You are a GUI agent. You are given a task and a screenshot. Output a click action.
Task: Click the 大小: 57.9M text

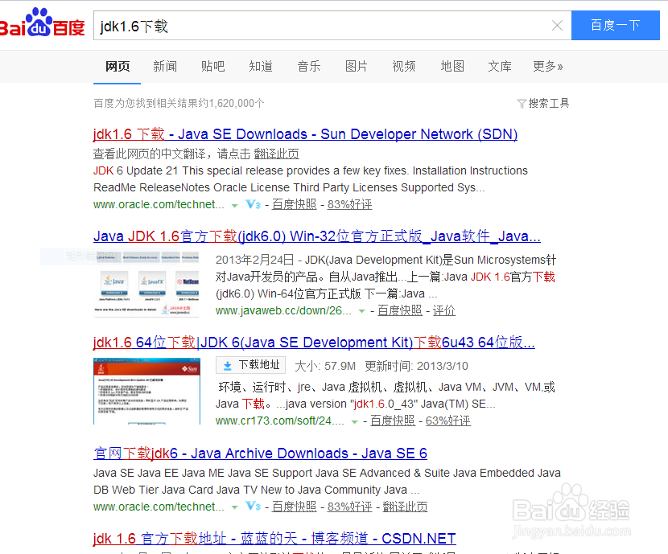coord(325,367)
